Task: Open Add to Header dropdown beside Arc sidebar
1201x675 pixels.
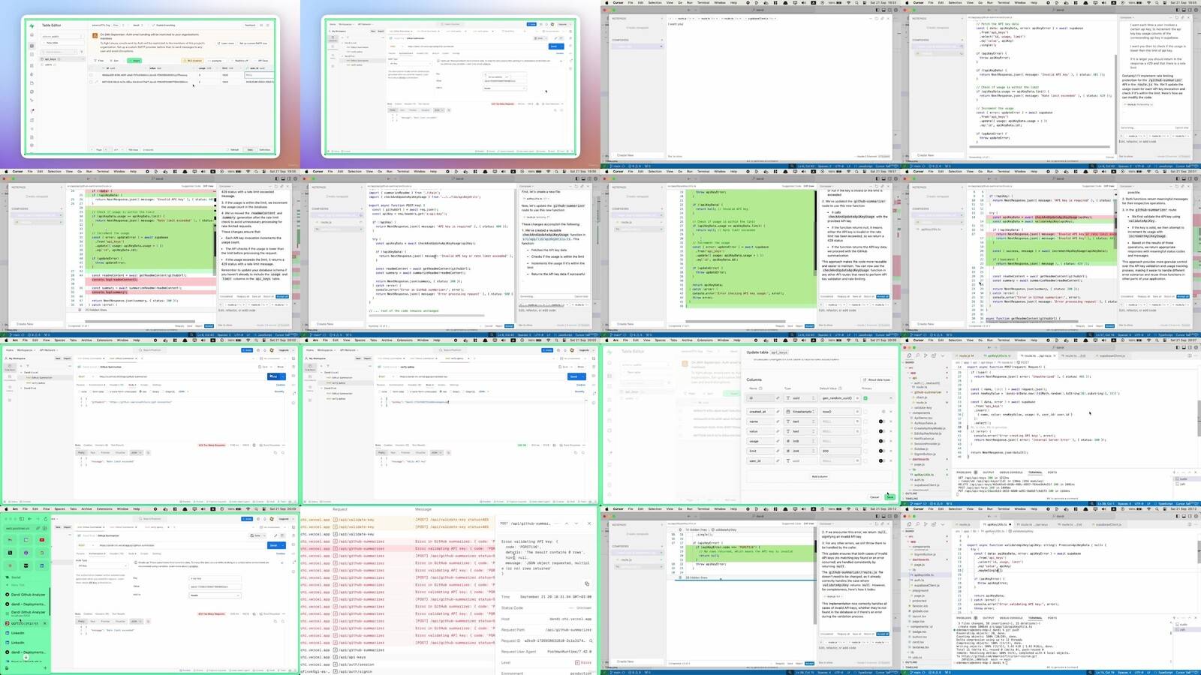Action: [215, 595]
